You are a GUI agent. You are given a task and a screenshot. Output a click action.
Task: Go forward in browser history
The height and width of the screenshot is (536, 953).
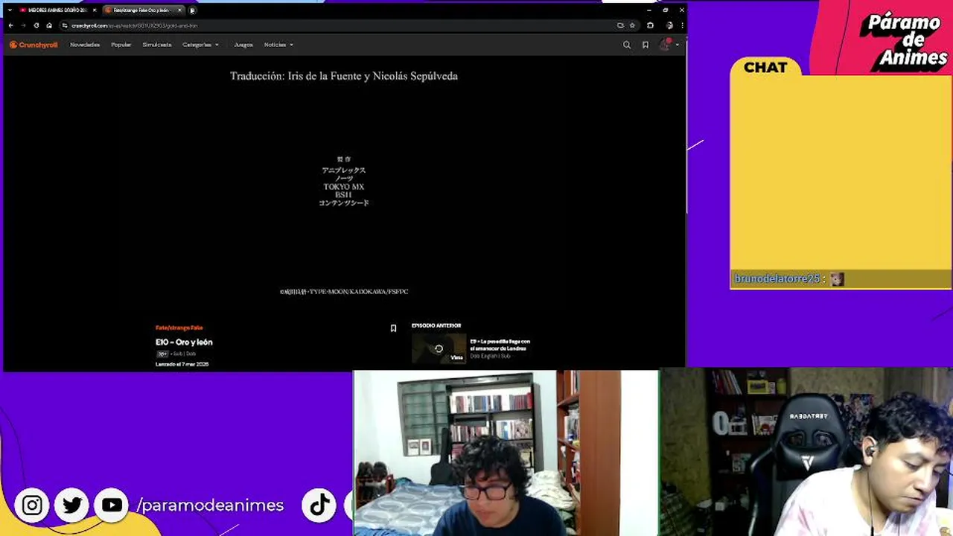point(23,25)
